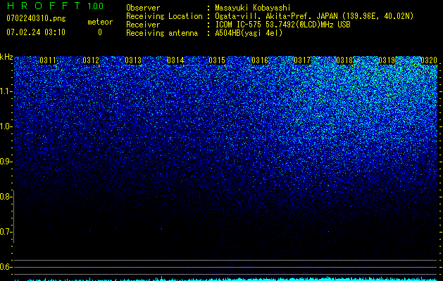
Task: Click the 0316 time marker label
Action: 260,60
